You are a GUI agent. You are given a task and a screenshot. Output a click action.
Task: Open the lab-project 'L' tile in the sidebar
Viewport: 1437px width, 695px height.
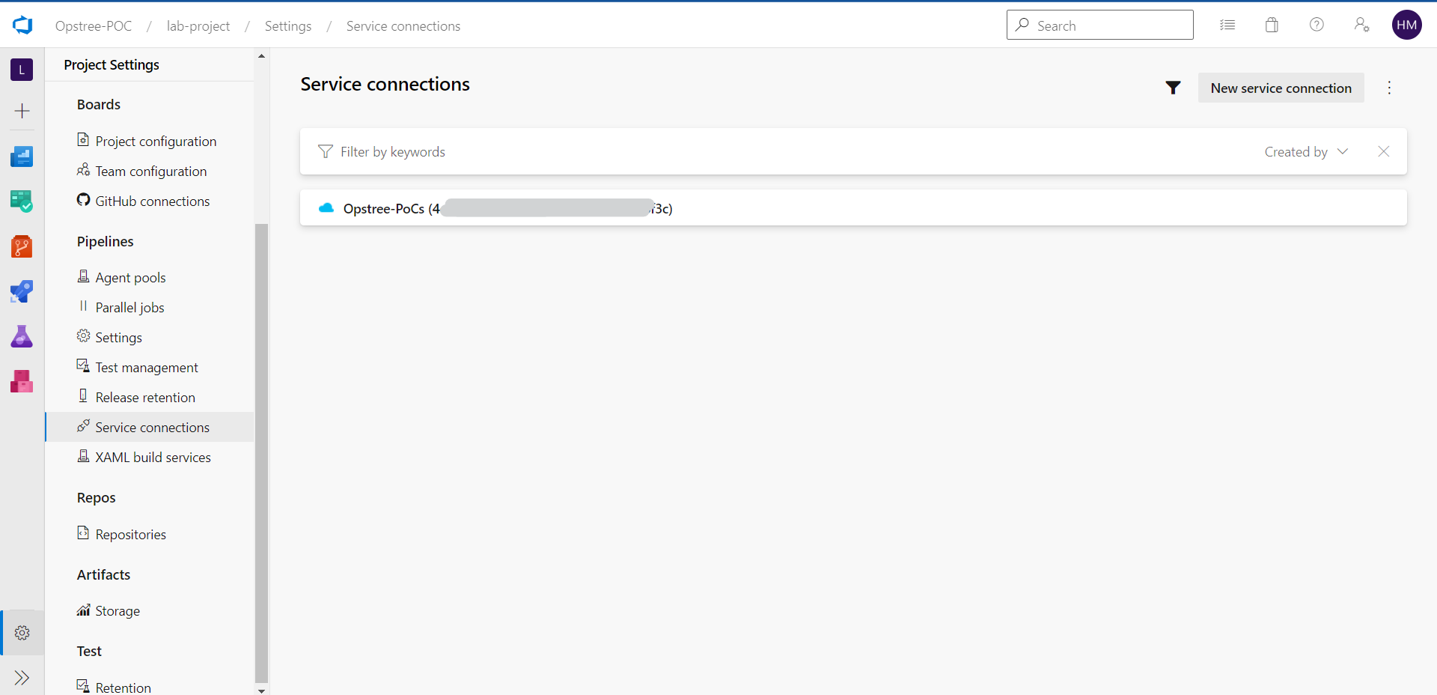click(22, 70)
